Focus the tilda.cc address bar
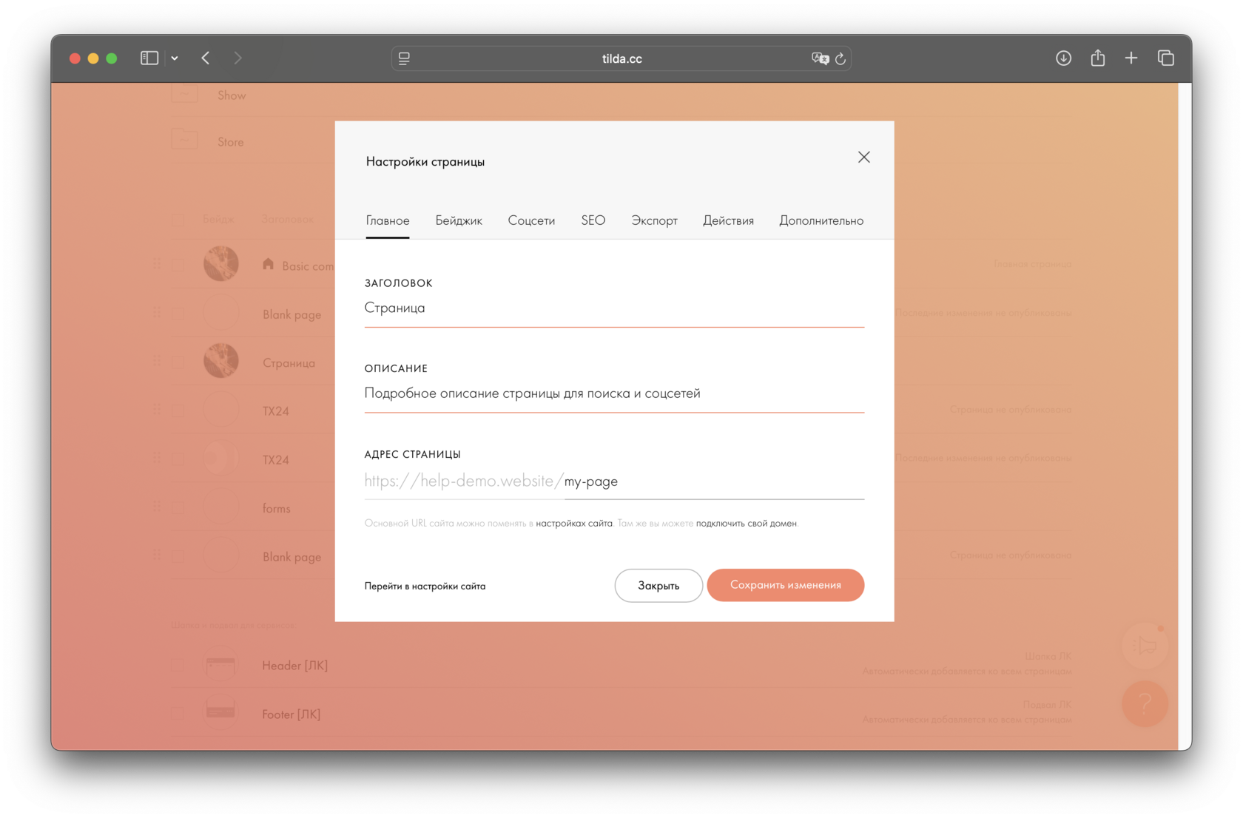 click(621, 58)
